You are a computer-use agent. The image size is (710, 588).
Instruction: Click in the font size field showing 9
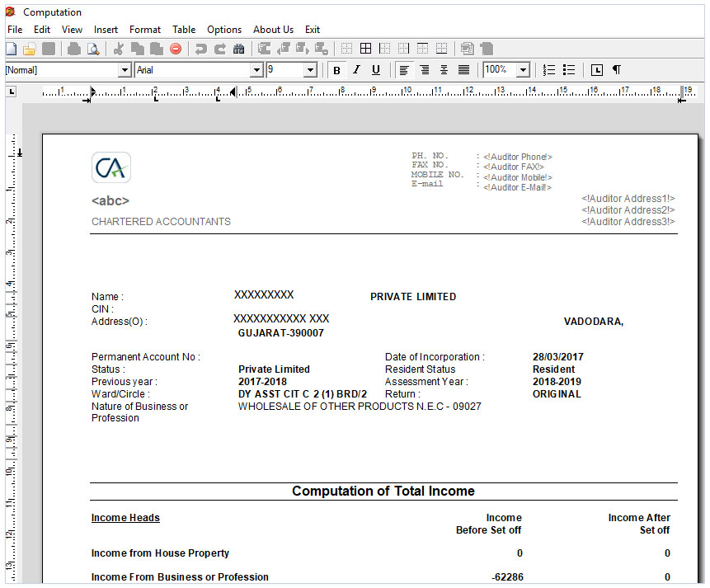coord(285,70)
